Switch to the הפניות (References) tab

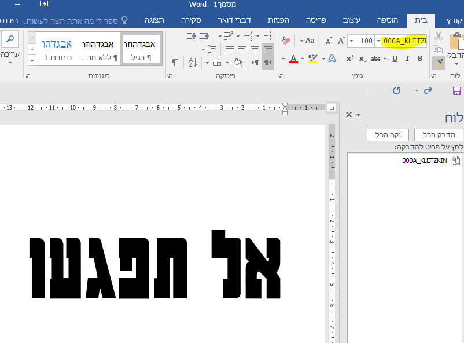pos(278,20)
